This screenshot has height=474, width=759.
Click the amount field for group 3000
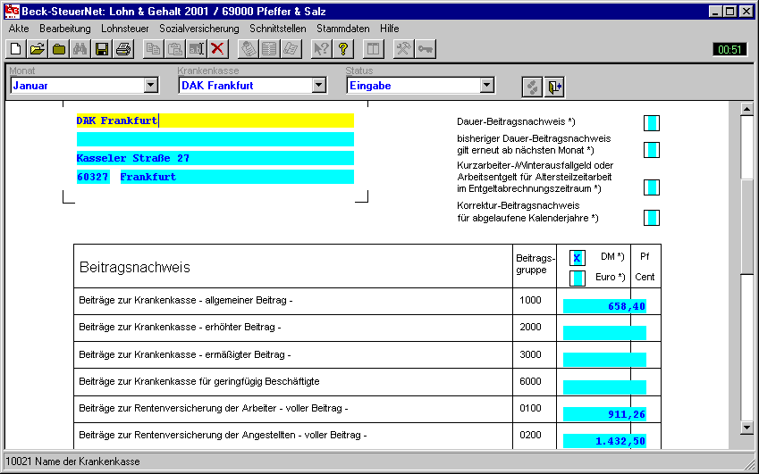(604, 360)
